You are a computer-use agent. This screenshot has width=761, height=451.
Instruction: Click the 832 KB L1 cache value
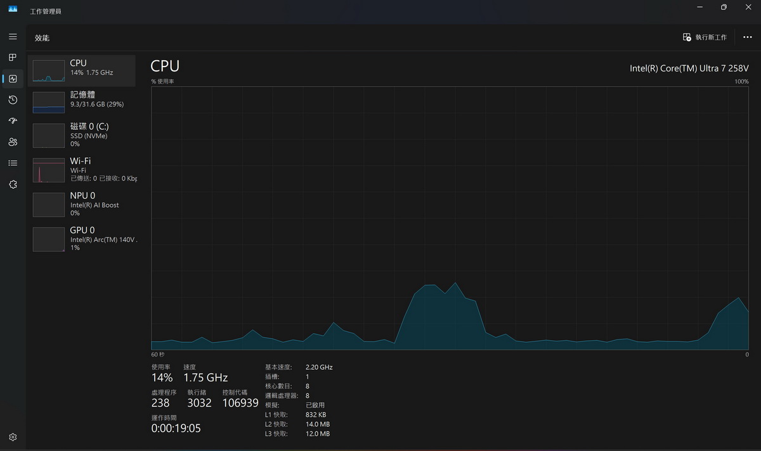coord(316,414)
